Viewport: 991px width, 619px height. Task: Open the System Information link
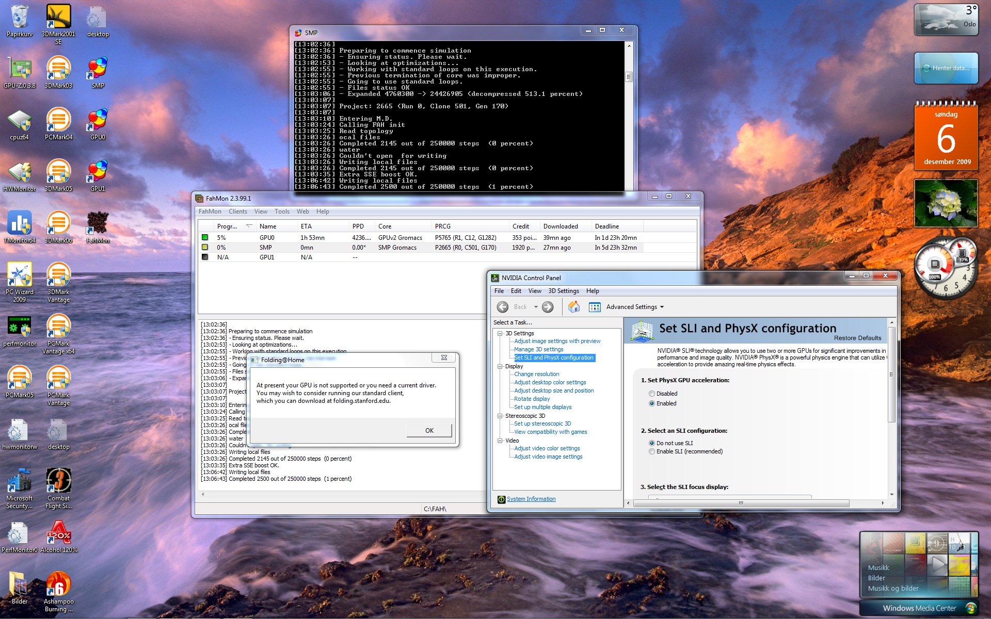531,499
